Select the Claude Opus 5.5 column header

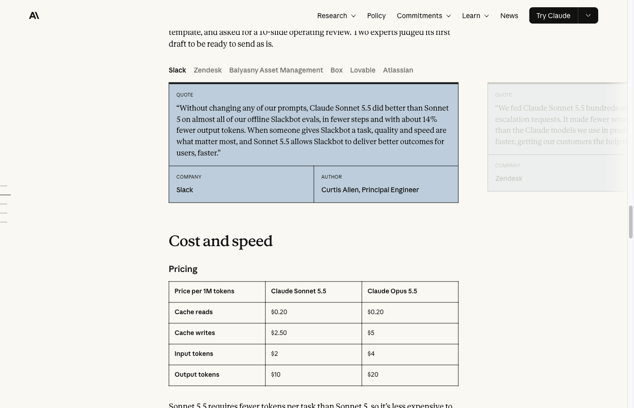[392, 291]
